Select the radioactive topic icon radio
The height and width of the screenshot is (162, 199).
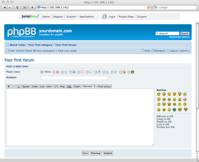70,72
